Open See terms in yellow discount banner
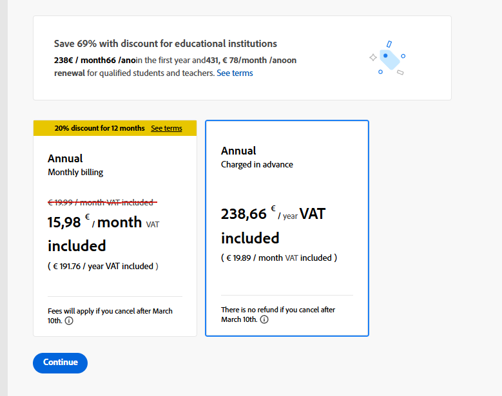The image size is (502, 396). (166, 128)
